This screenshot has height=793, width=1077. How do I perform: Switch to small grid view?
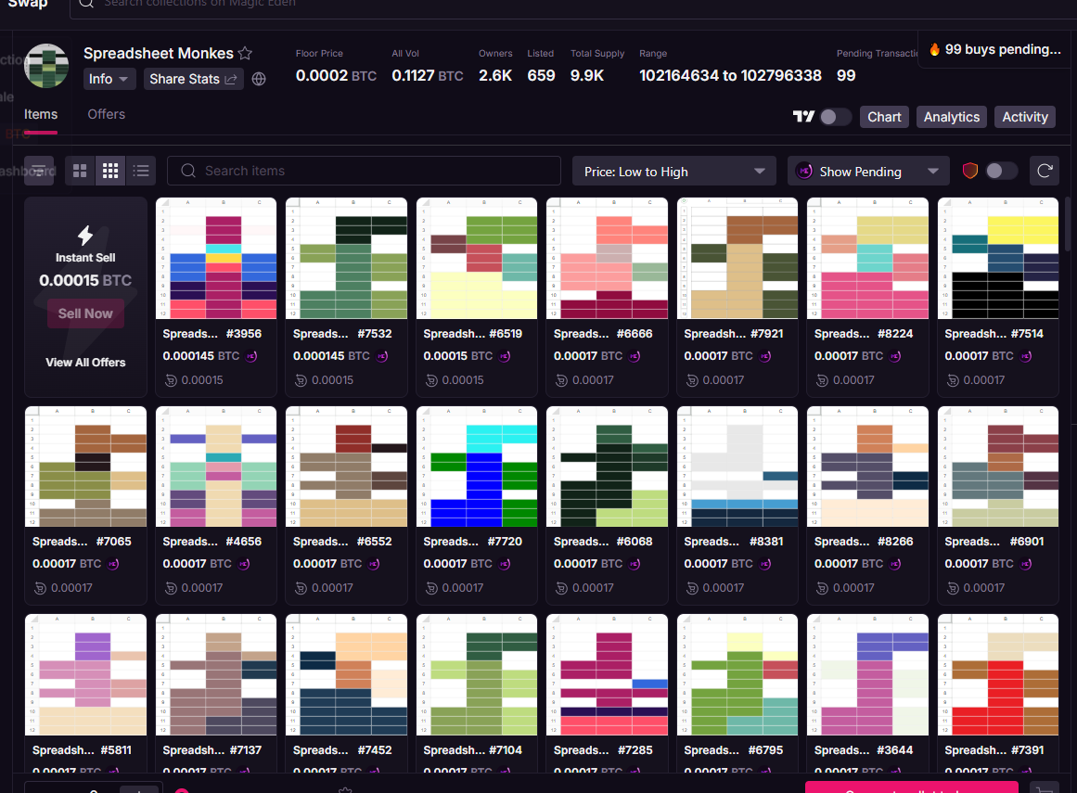click(x=109, y=171)
